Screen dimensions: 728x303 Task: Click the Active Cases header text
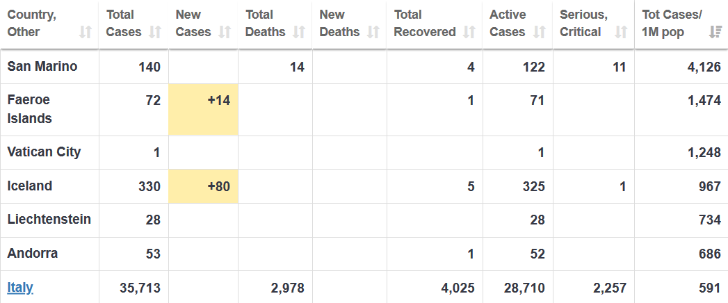click(x=508, y=23)
